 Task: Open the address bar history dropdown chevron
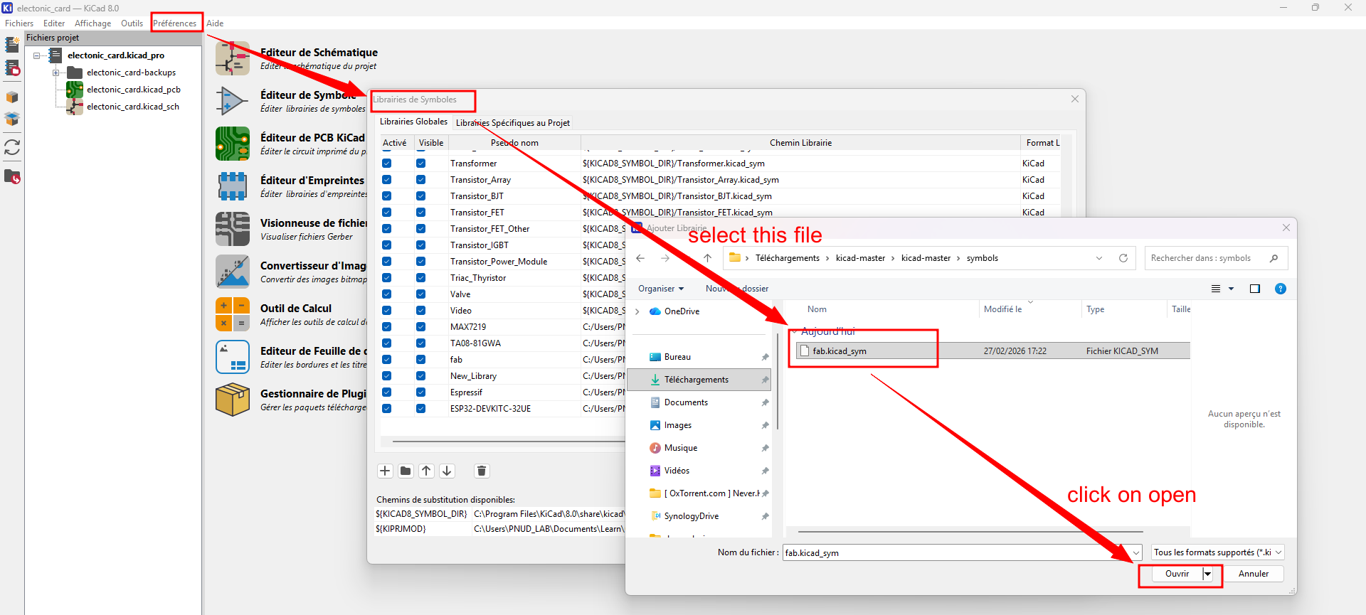(1099, 258)
